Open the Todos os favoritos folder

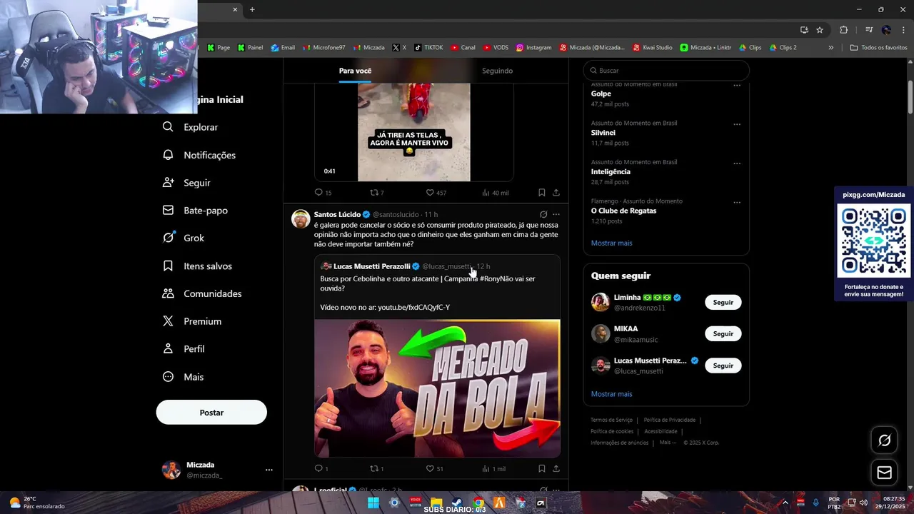pyautogui.click(x=878, y=48)
